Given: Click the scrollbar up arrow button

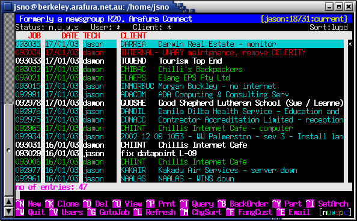Looking at the screenshot, I should coord(9,202).
